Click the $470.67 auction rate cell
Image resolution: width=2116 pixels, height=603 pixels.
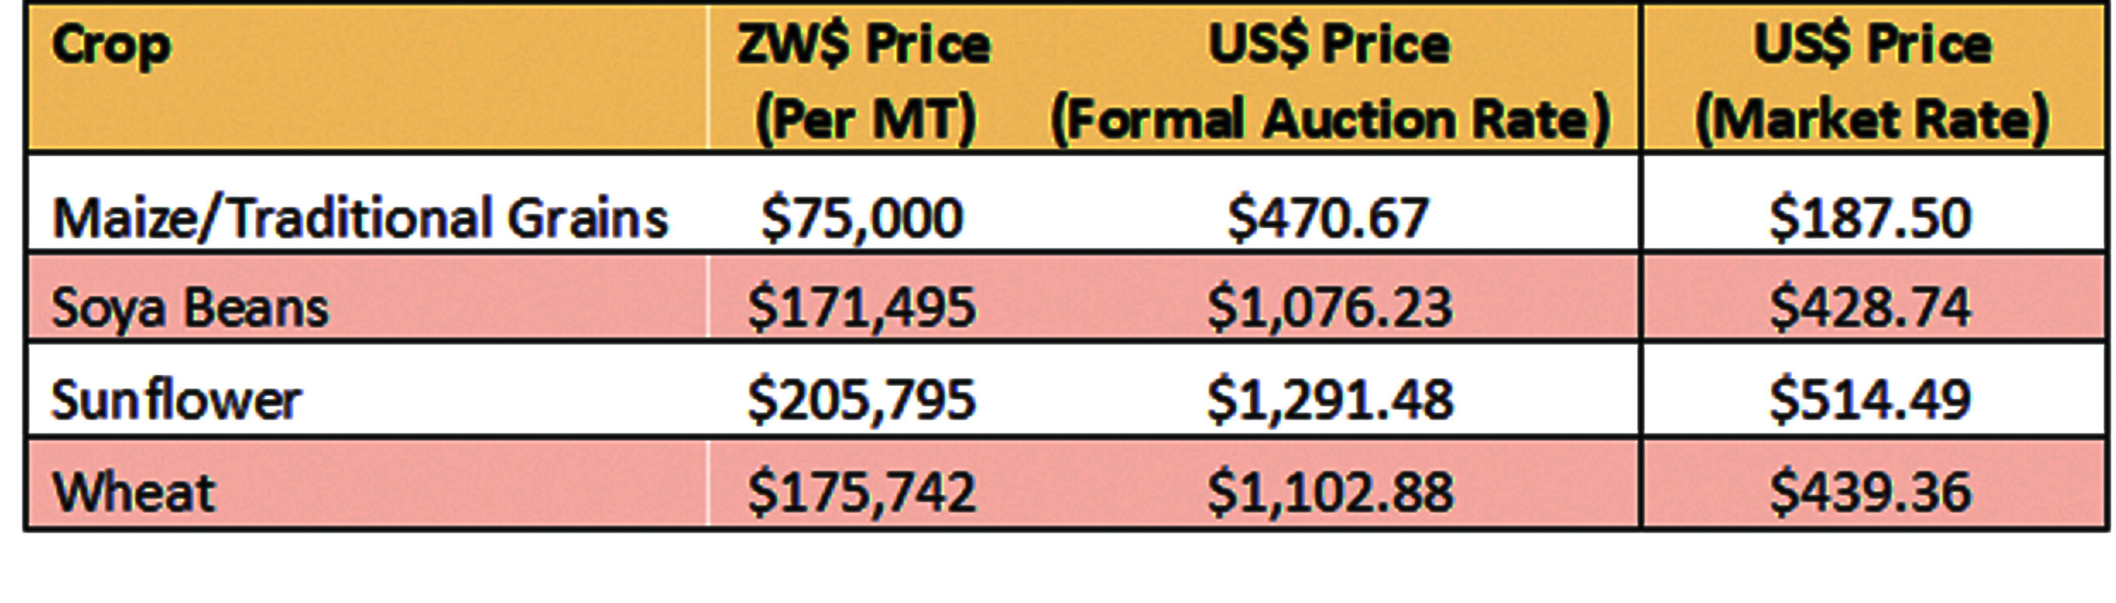point(1328,218)
